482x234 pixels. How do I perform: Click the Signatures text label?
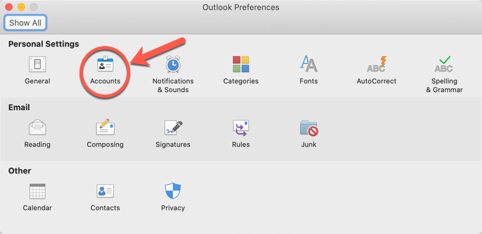click(x=173, y=144)
